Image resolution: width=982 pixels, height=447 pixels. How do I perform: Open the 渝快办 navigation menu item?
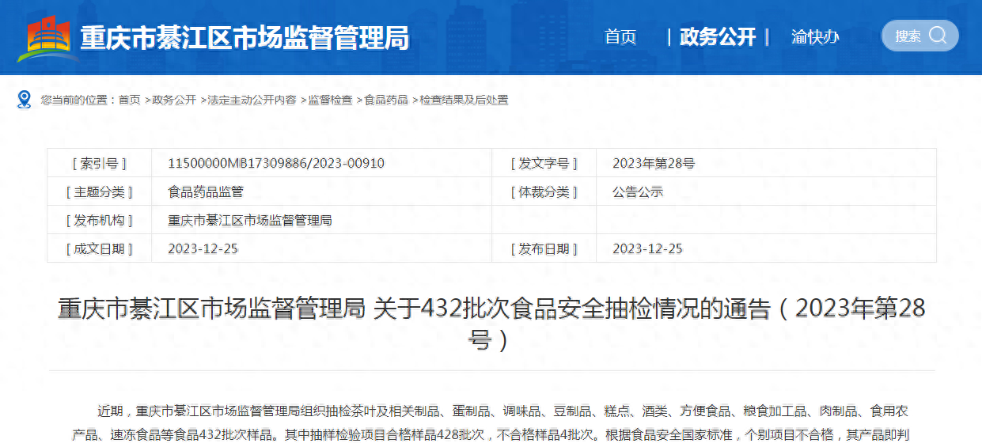[x=815, y=36]
